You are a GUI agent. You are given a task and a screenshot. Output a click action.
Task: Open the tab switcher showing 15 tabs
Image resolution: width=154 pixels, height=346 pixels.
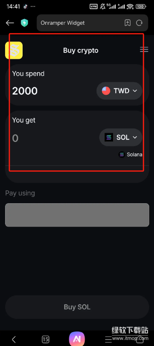pos(45,339)
